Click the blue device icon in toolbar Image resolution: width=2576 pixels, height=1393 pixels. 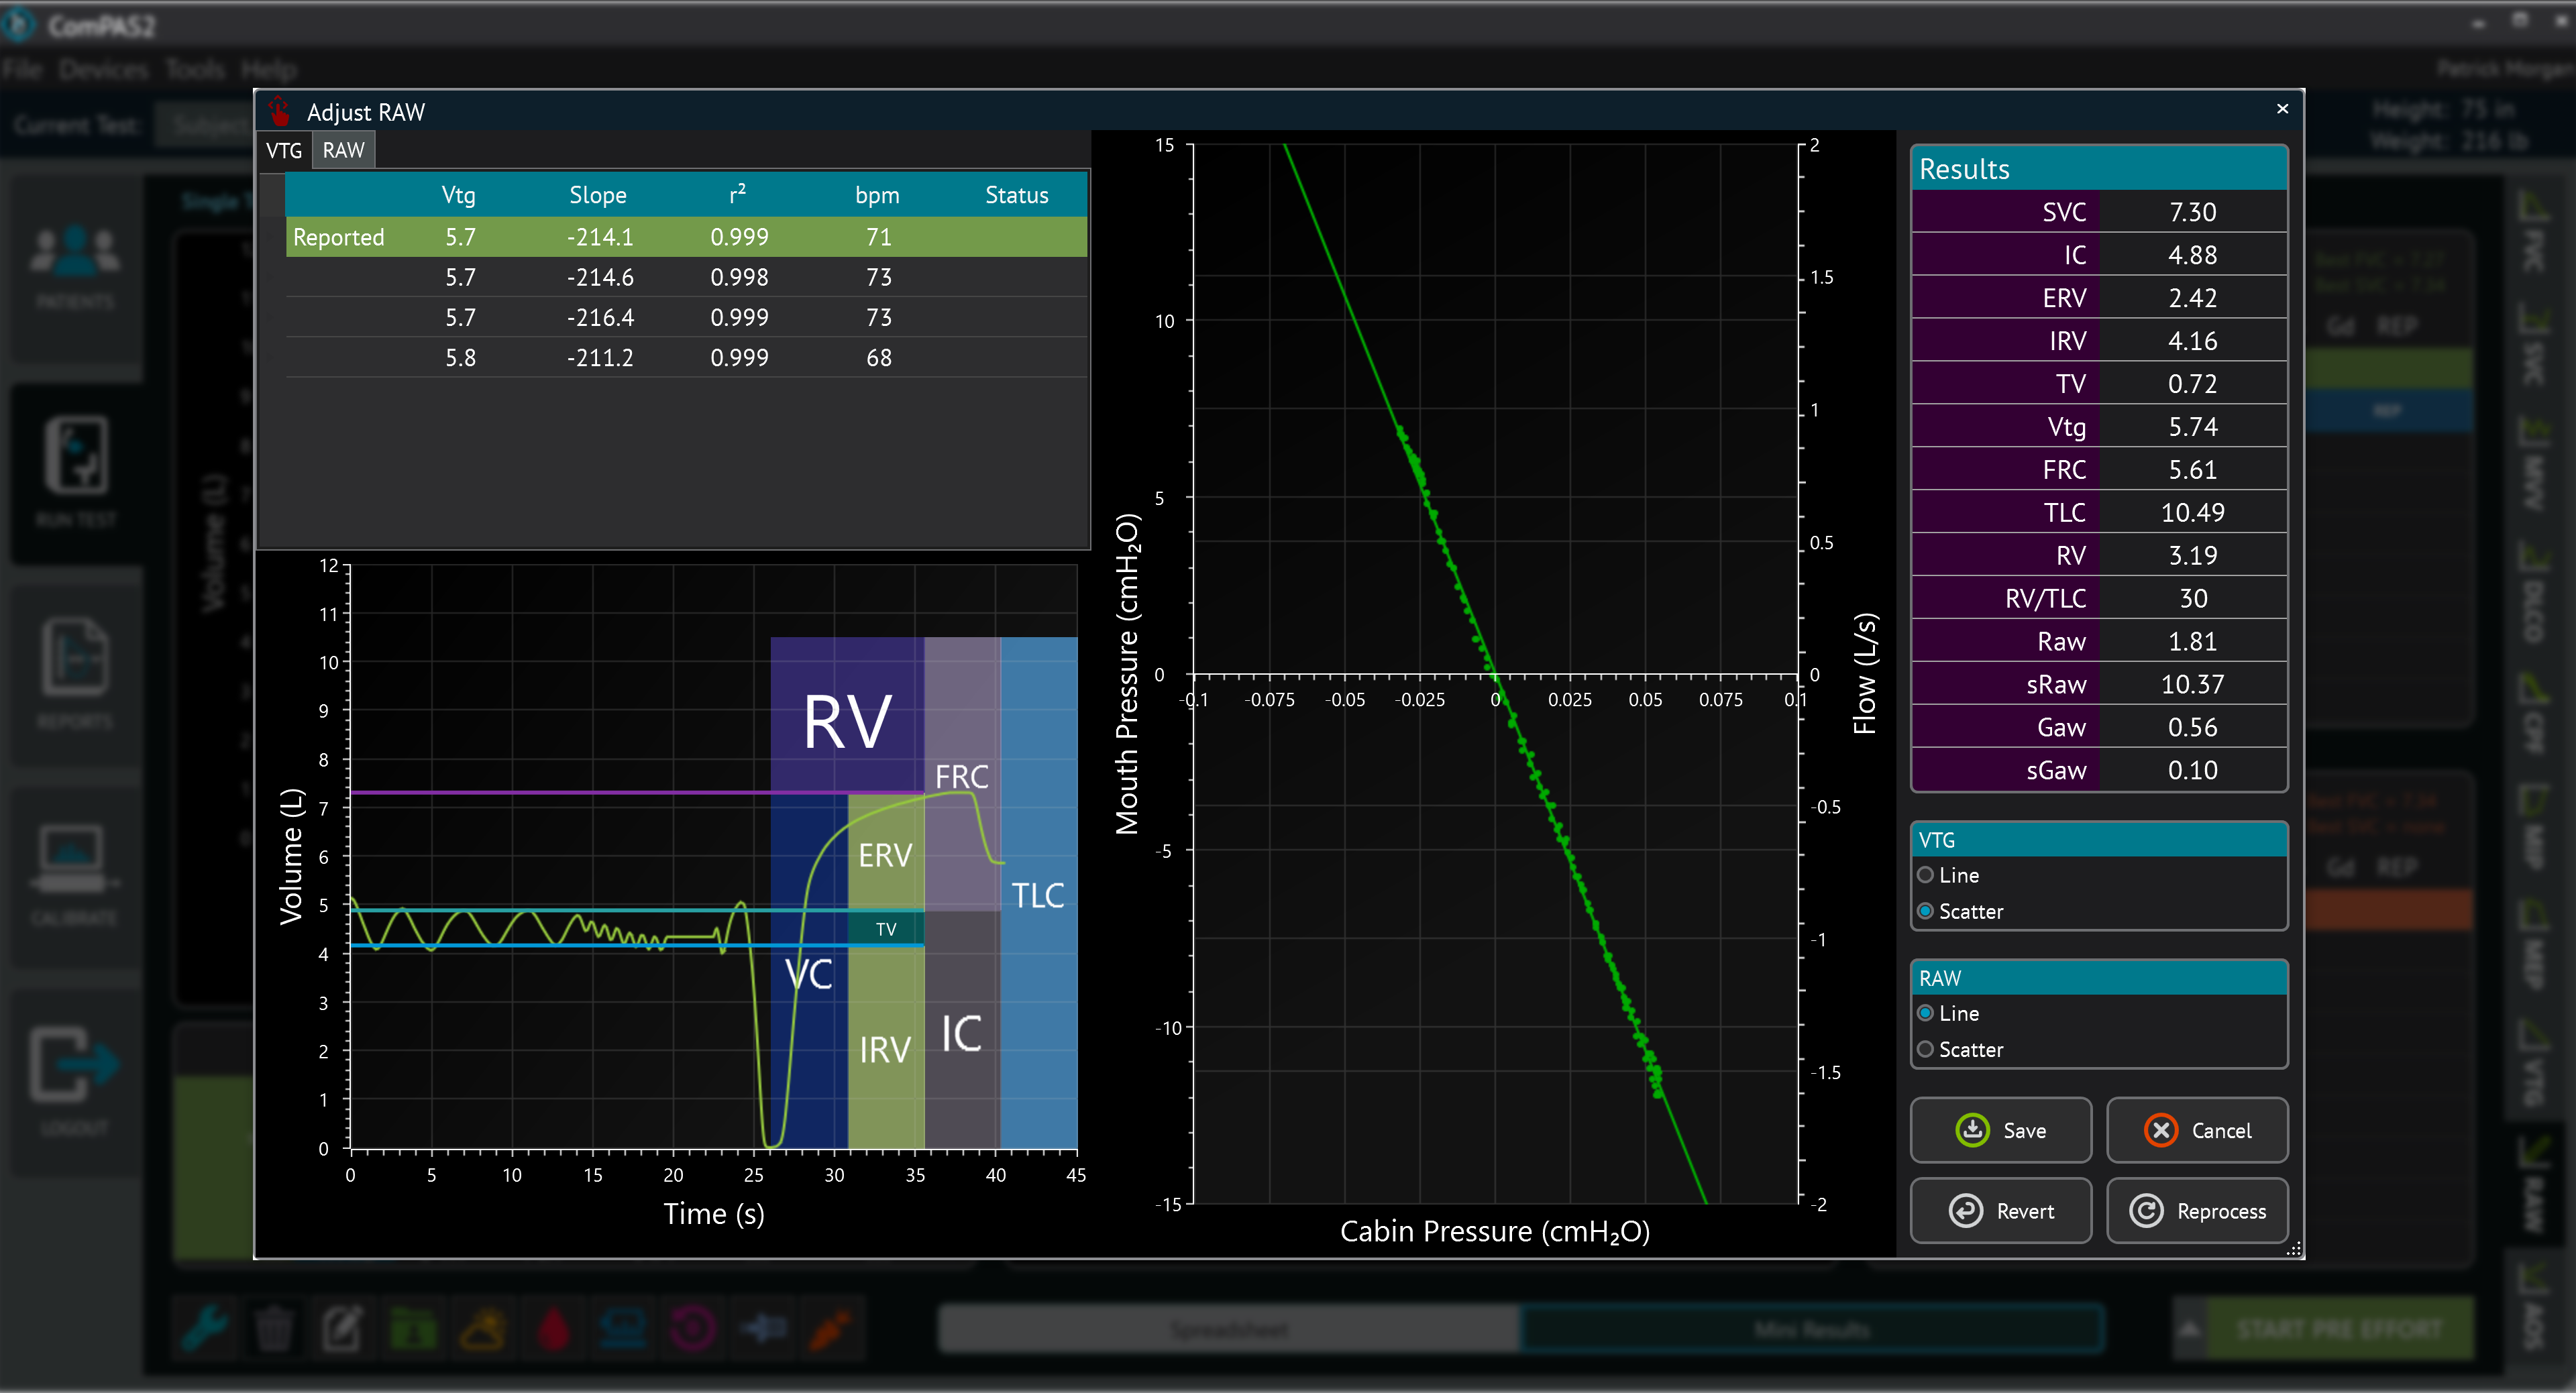623,1329
